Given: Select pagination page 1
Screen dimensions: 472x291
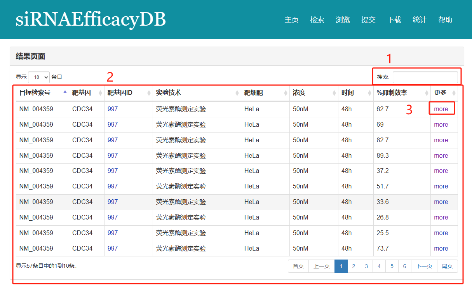Looking at the screenshot, I should coord(341,266).
